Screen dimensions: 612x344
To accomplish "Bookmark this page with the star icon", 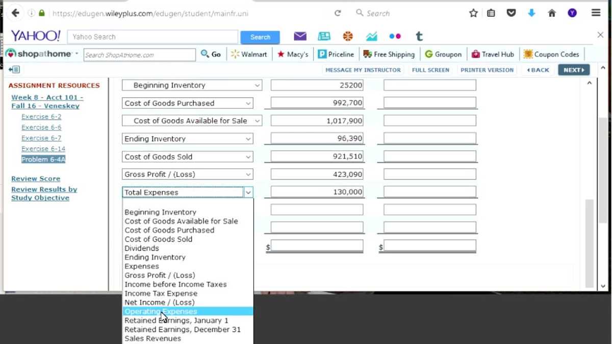I will [473, 13].
